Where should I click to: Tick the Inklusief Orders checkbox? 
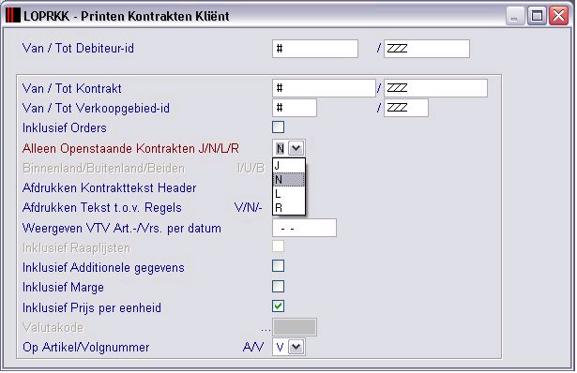coord(279,127)
